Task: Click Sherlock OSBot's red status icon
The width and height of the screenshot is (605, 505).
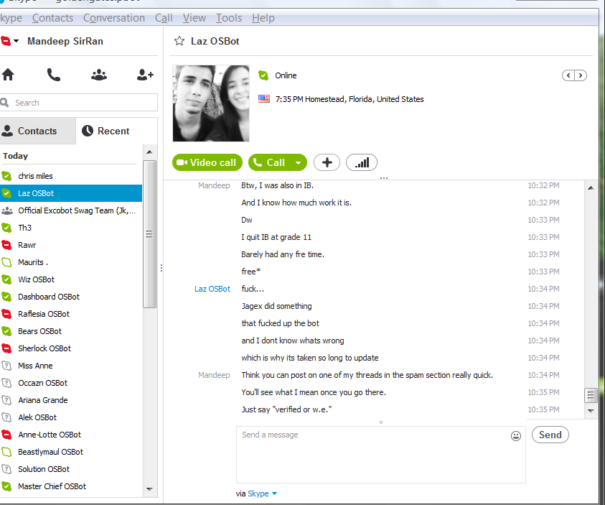Action: 6,348
